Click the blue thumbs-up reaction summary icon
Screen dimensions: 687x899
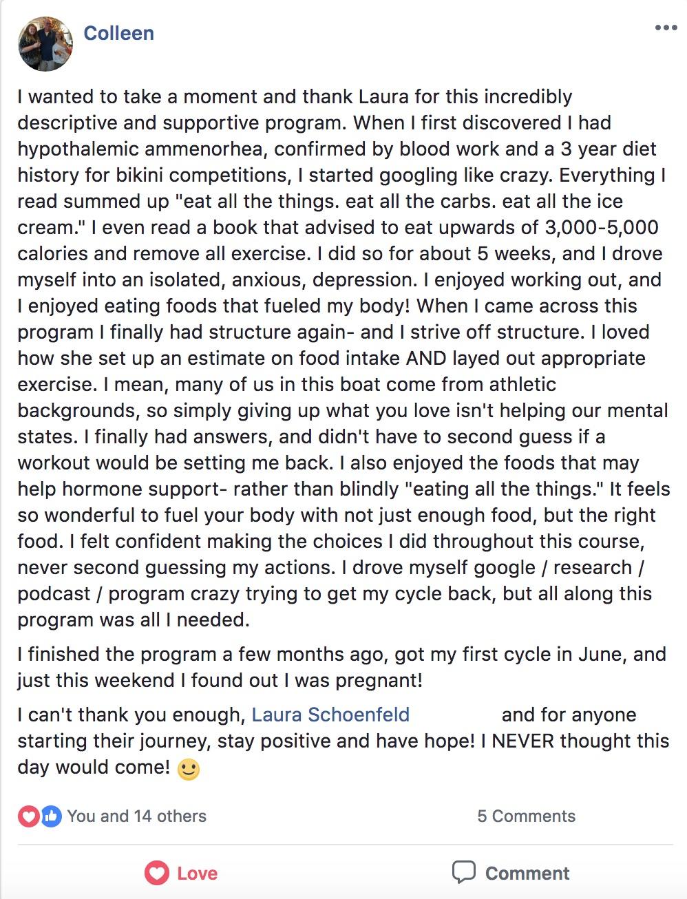point(50,816)
